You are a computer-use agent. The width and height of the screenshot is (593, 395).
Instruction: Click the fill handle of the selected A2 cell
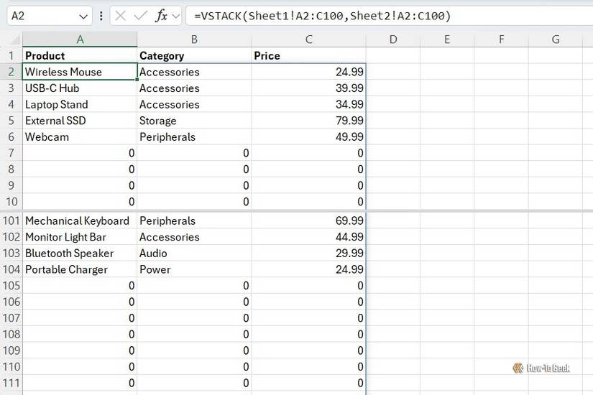pos(137,80)
